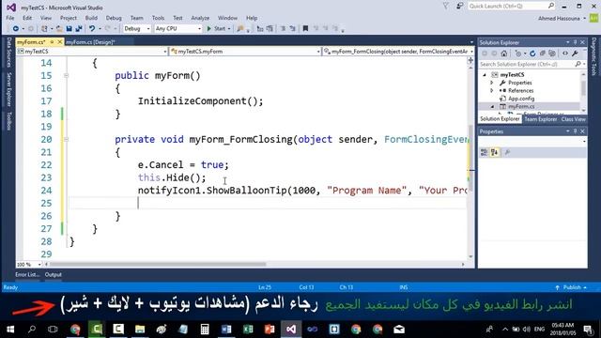601x338 pixels.
Task: Click the Undo arrow icon
Action: 92,29
